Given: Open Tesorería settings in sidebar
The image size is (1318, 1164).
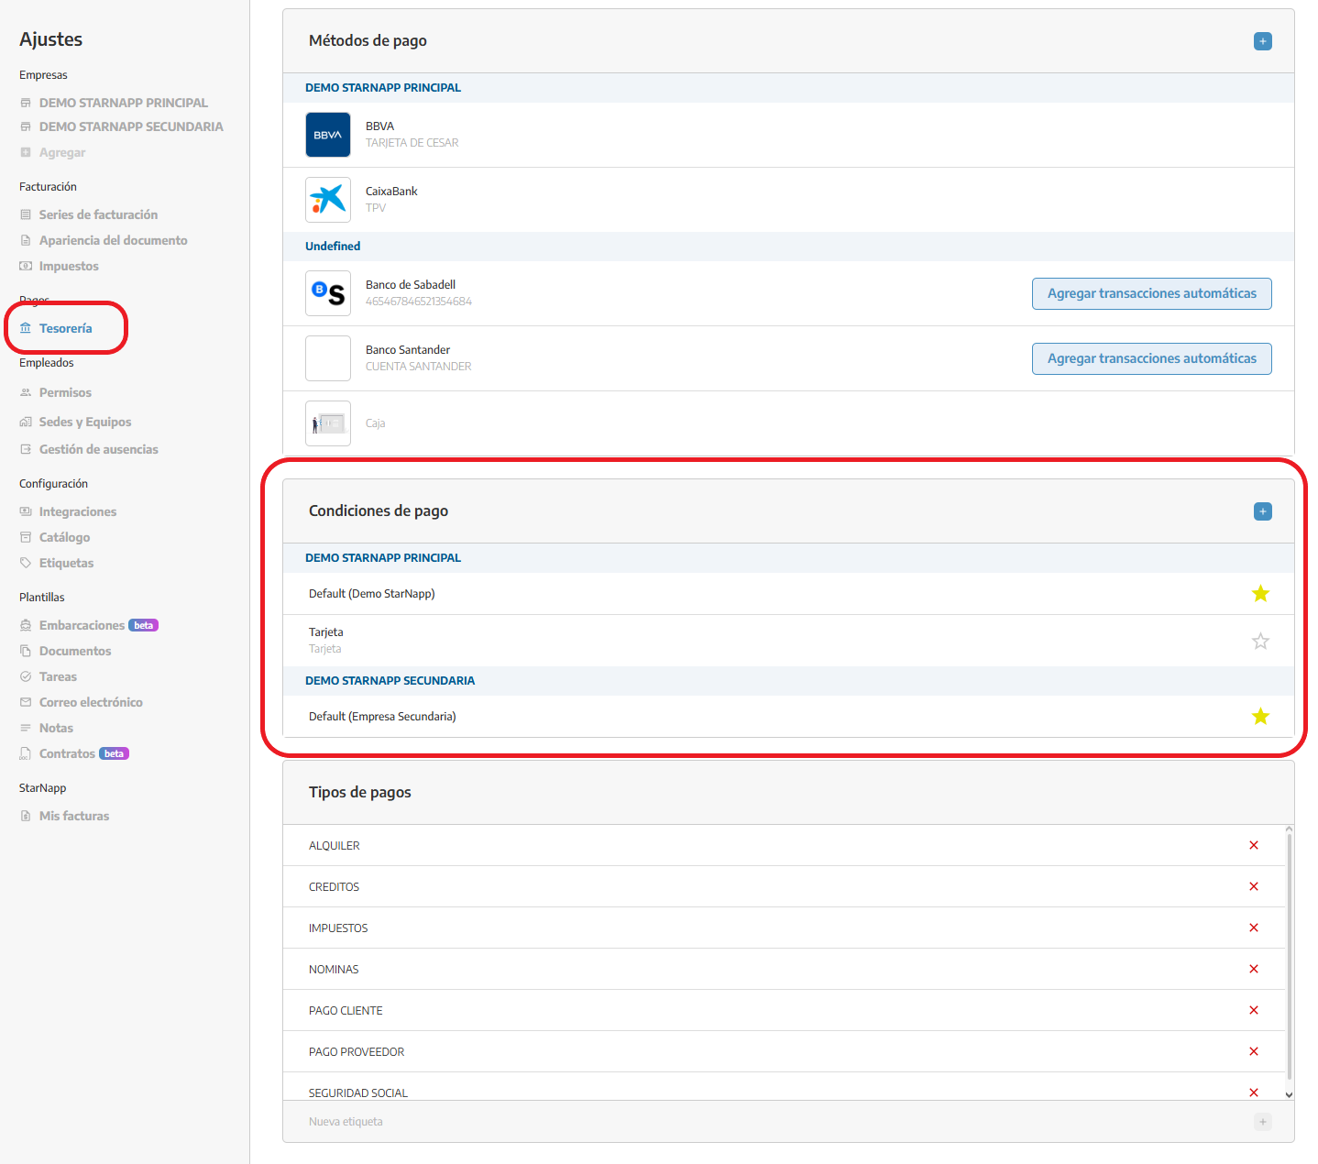Looking at the screenshot, I should (65, 328).
